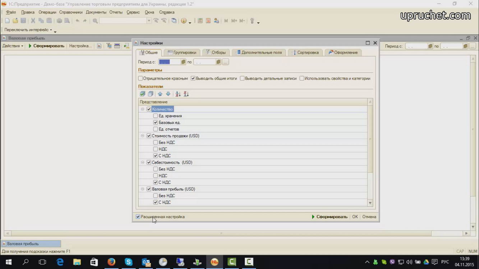Click the Период с date field in Настройки
Image resolution: width=479 pixels, height=269 pixels.
click(x=169, y=62)
